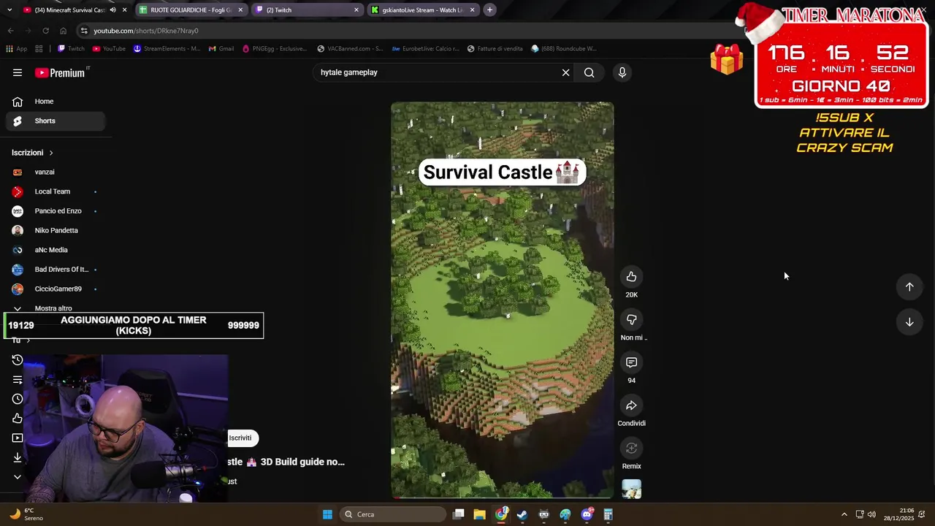
Task: Open the tab search dropdown arrow
Action: click(x=8, y=10)
